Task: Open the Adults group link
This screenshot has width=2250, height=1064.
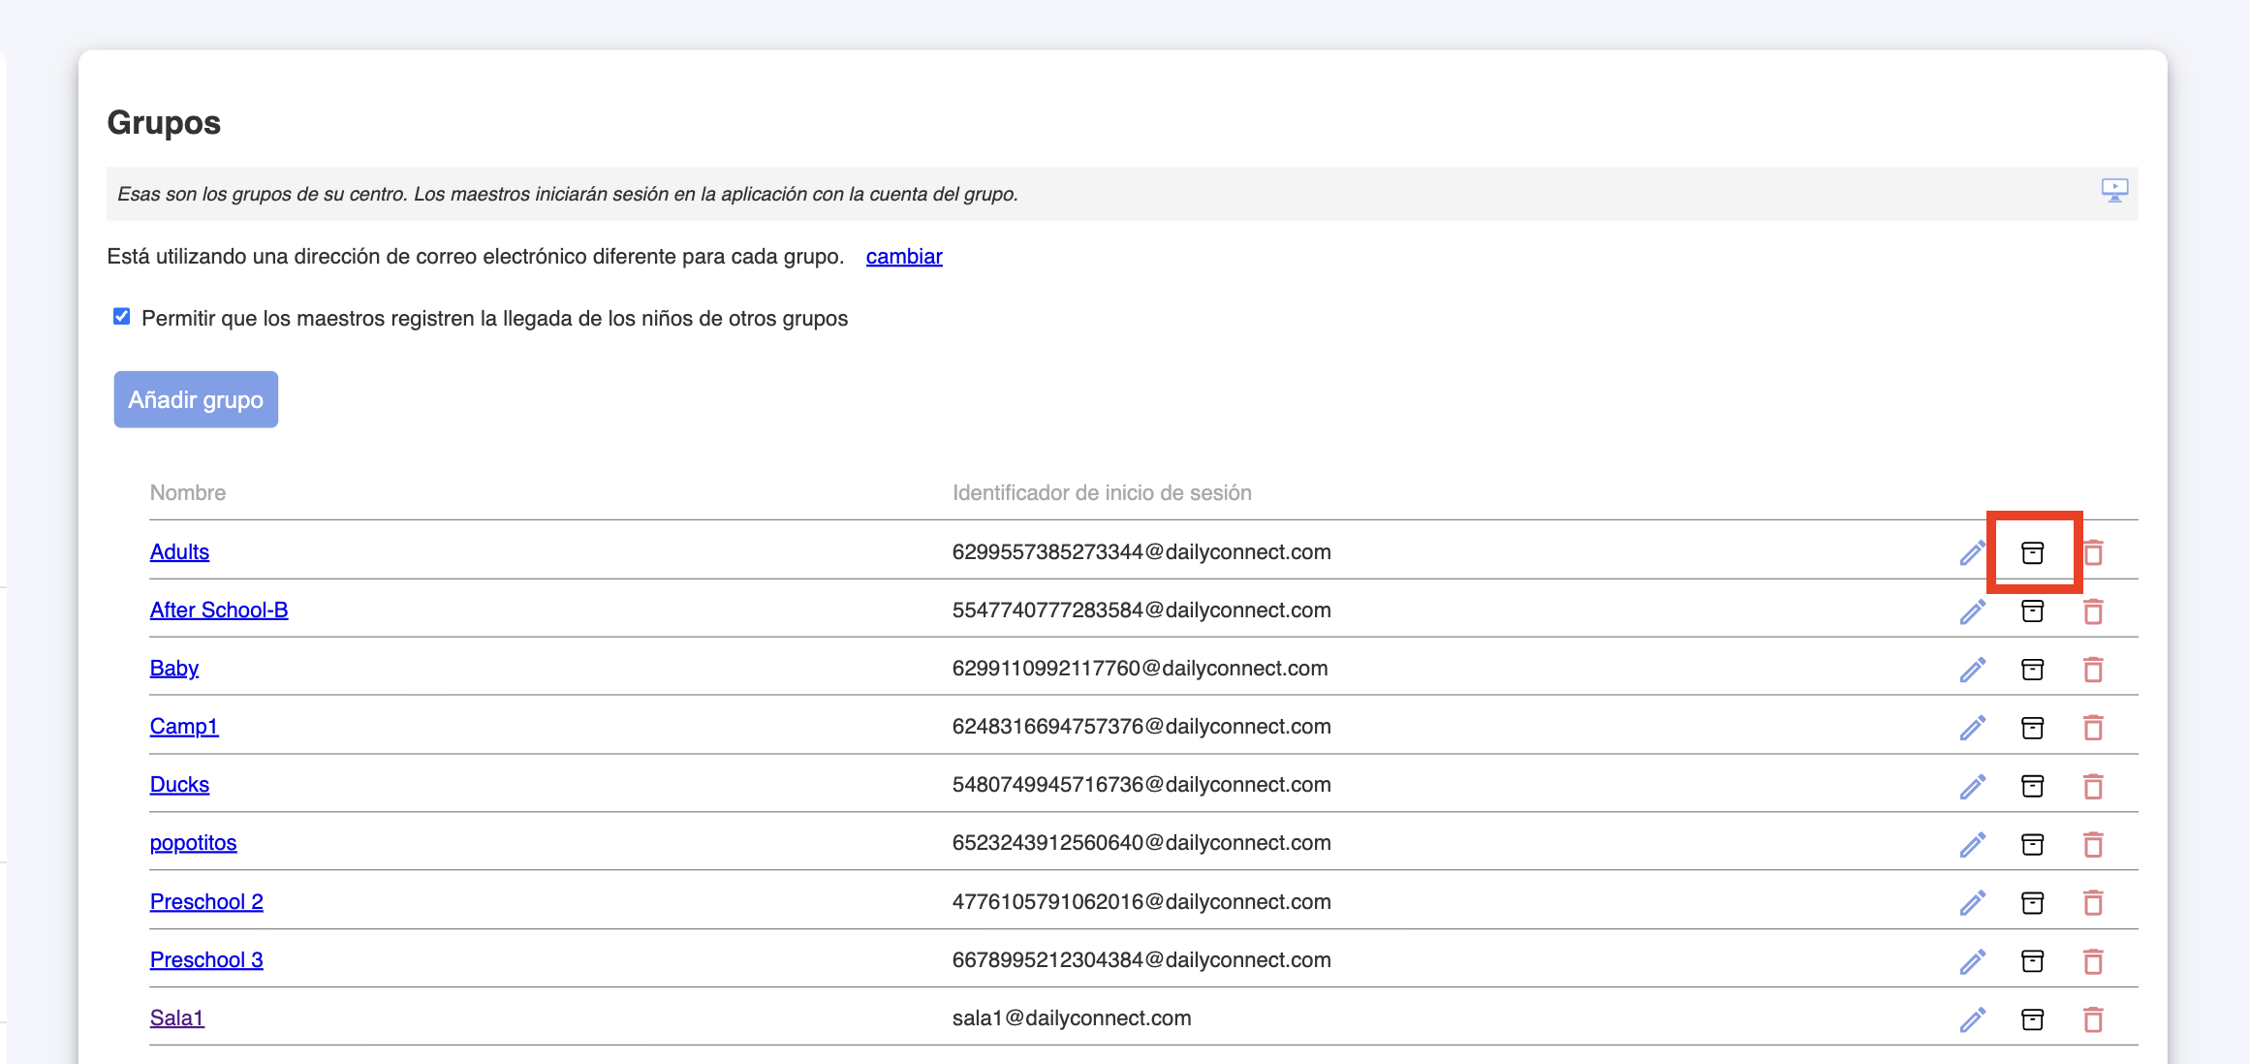Action: 179,552
